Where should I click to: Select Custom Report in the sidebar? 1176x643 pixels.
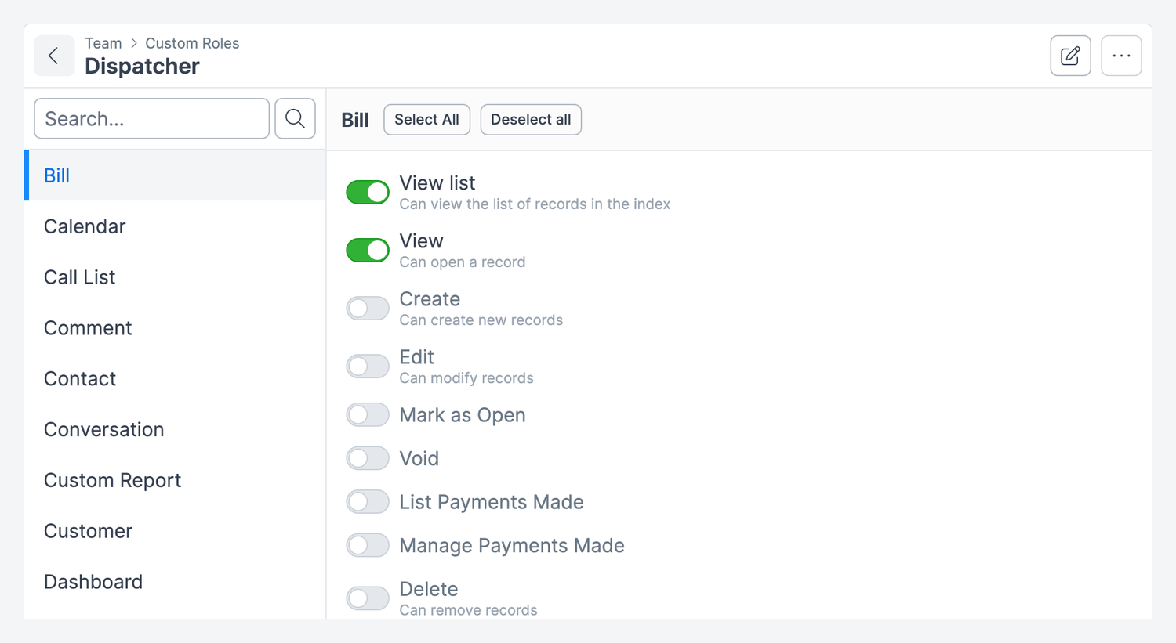pyautogui.click(x=175, y=480)
